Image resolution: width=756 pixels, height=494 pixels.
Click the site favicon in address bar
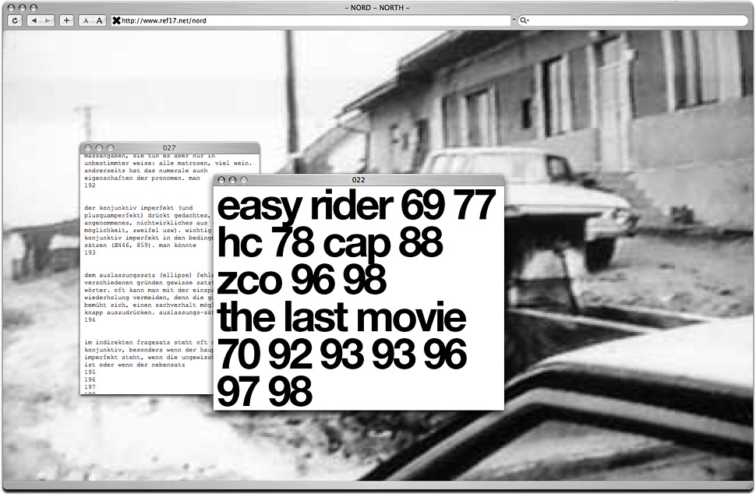pyautogui.click(x=117, y=20)
